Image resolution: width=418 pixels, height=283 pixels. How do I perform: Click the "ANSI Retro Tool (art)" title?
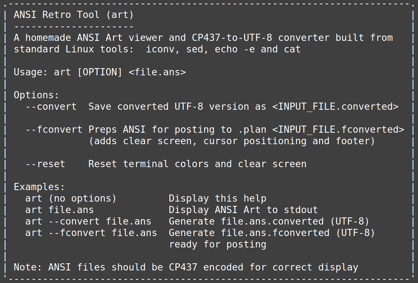pos(74,15)
